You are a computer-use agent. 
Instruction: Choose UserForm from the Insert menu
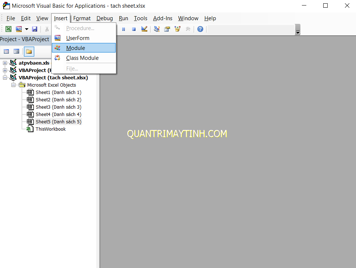[x=84, y=38]
